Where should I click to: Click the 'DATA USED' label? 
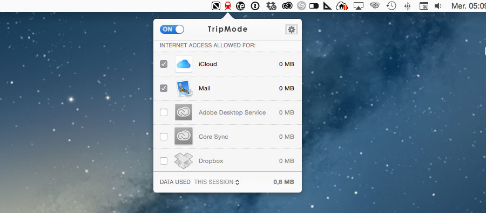point(175,182)
